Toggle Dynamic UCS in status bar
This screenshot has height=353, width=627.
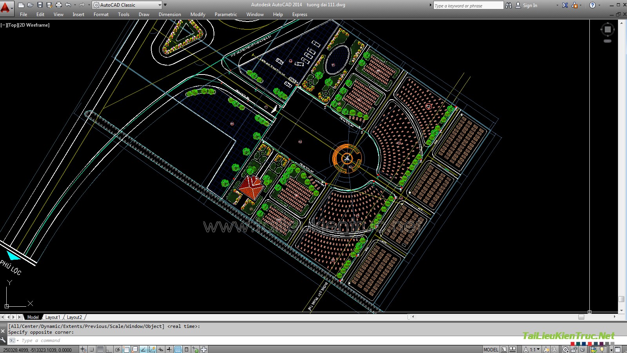tap(152, 349)
